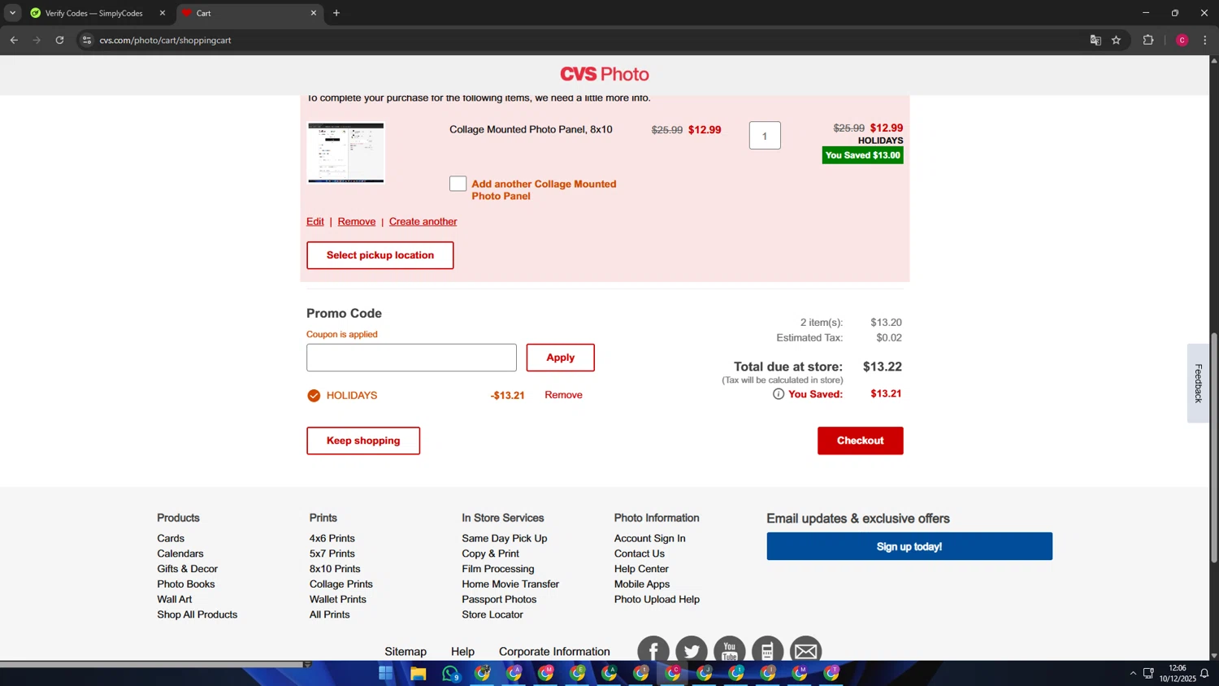Click Select pickup location button
Image resolution: width=1219 pixels, height=686 pixels.
point(380,255)
